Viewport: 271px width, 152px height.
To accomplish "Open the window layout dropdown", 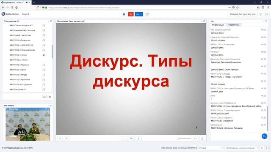I will click(x=242, y=148).
